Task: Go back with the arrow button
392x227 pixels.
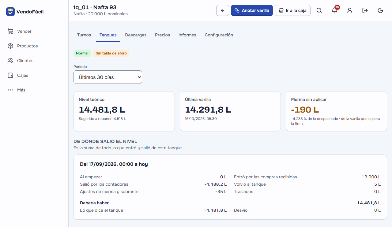Action: click(223, 10)
